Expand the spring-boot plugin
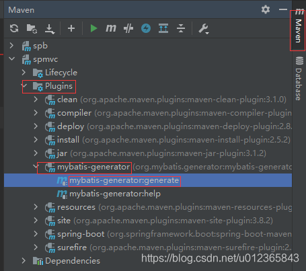 pos(36,234)
